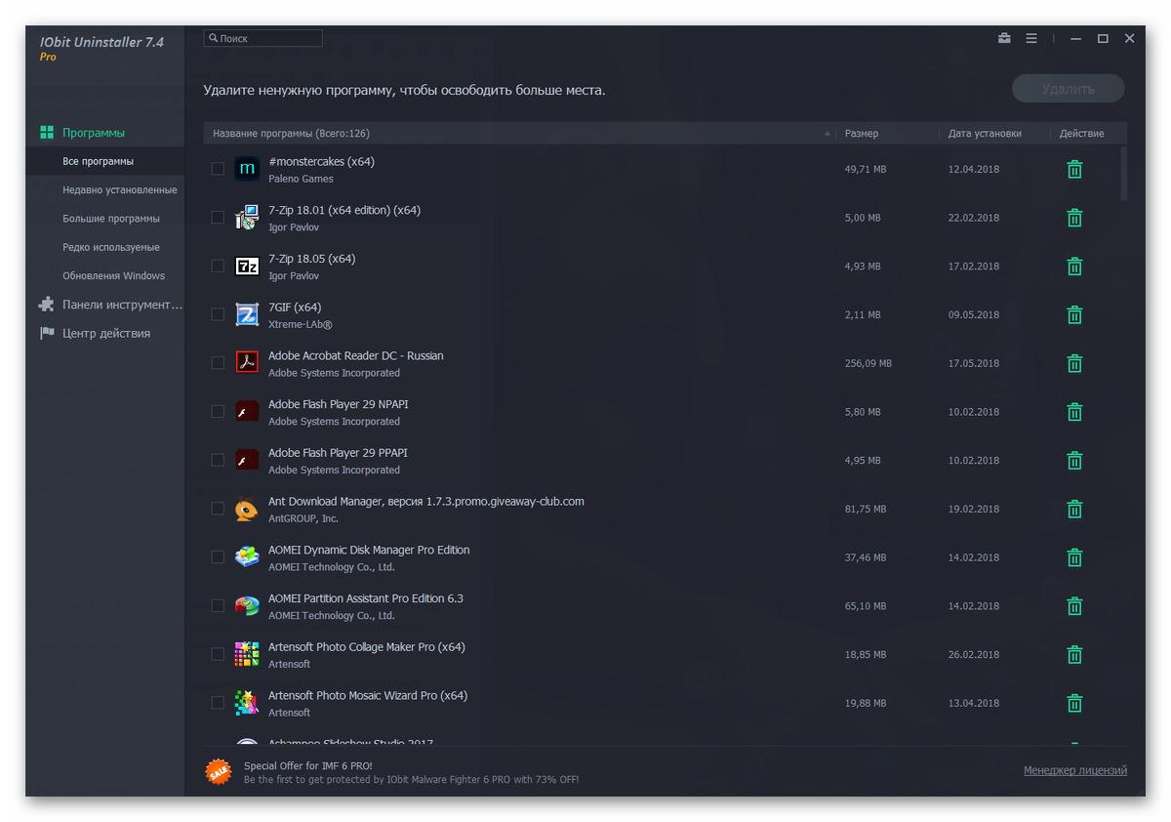Open Недавно установленные list

pos(119,189)
